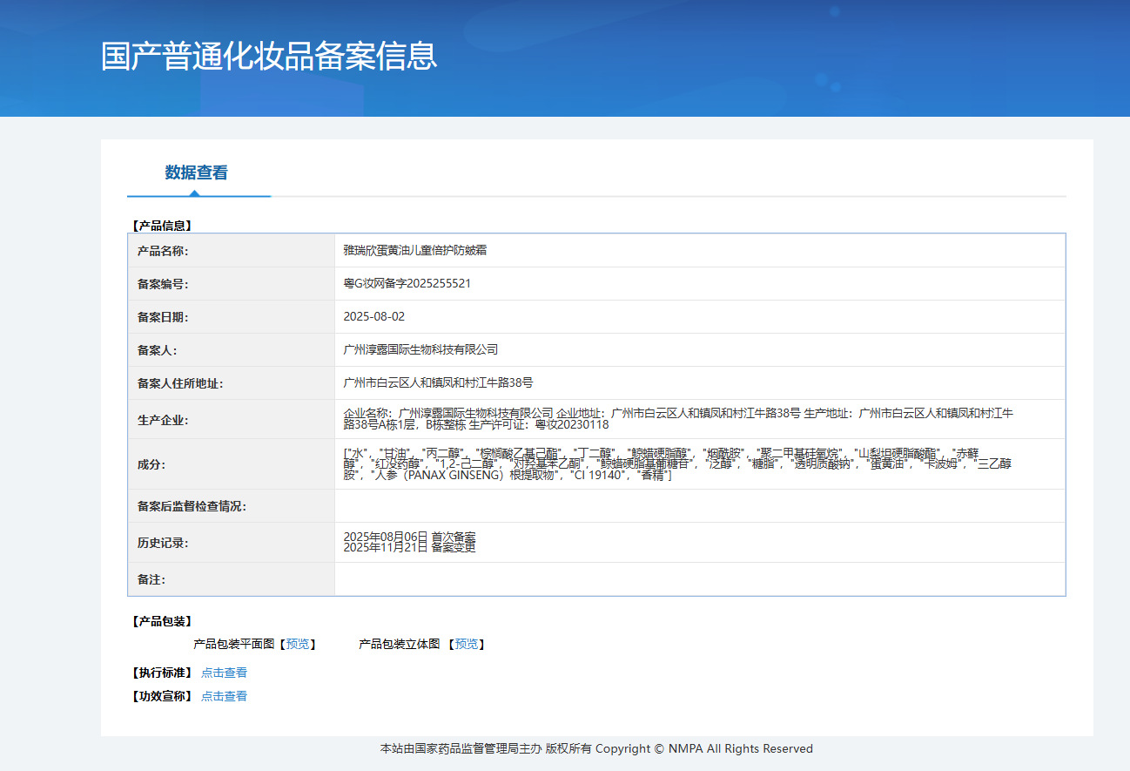Click the 备案人 company name value
Screen dimensions: 1130x771
click(420, 349)
